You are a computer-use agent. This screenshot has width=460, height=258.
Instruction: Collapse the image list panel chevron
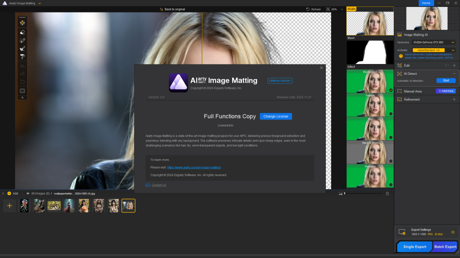[x=3, y=193]
